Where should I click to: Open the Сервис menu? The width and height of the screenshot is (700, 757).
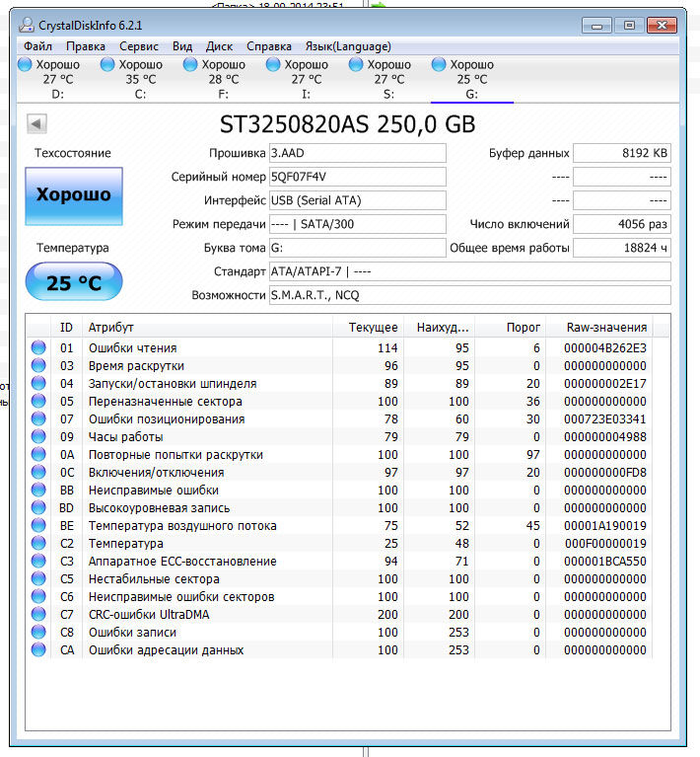click(x=139, y=46)
